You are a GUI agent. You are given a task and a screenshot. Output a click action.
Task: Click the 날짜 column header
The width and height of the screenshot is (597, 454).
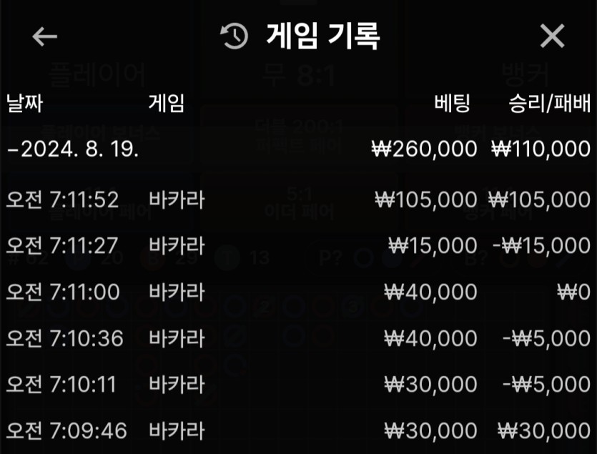pyautogui.click(x=25, y=103)
